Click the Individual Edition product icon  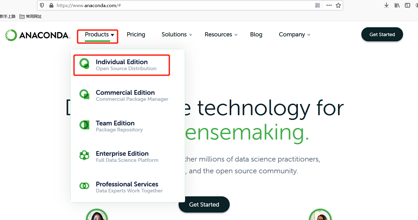(x=85, y=64)
